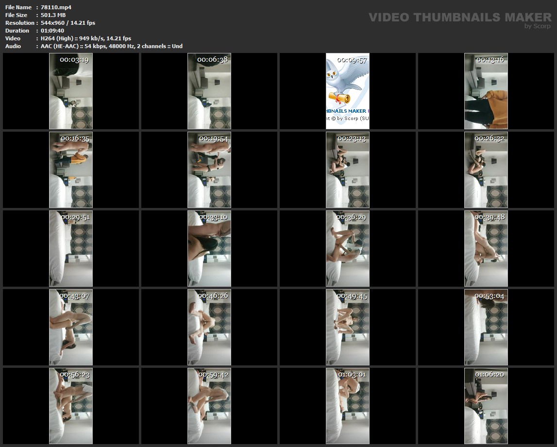The width and height of the screenshot is (557, 447).
Task: Select the thumbnail marked 00:53:04
Action: point(486,327)
